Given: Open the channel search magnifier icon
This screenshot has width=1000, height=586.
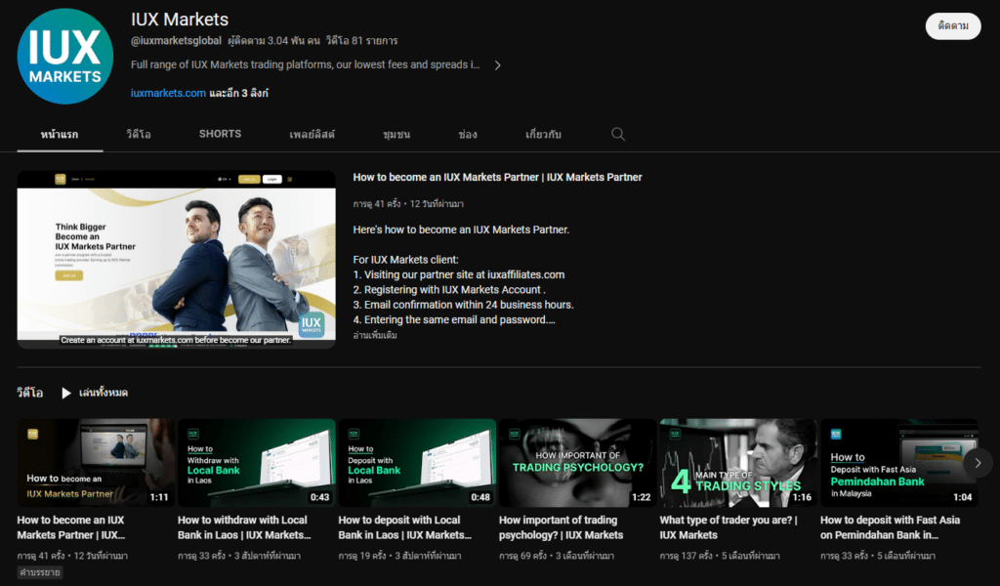Looking at the screenshot, I should (618, 134).
